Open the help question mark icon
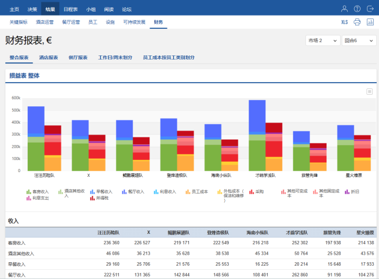 tap(357, 9)
